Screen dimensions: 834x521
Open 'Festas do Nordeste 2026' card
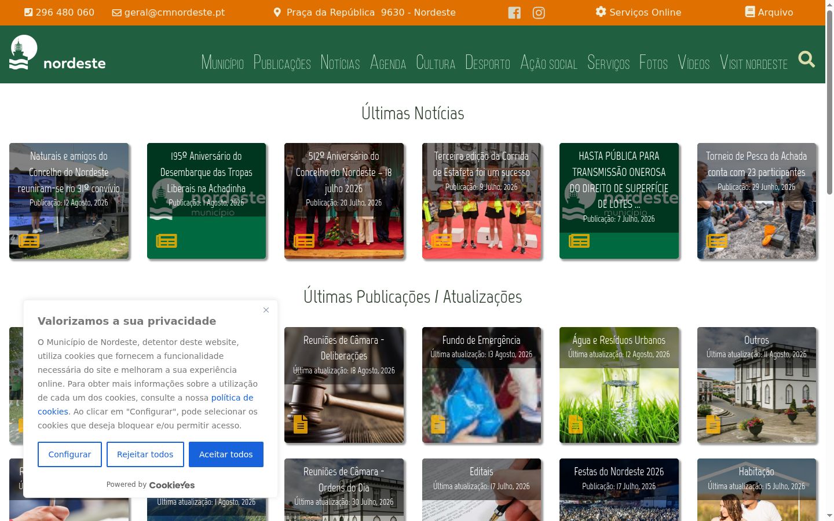[x=619, y=490]
